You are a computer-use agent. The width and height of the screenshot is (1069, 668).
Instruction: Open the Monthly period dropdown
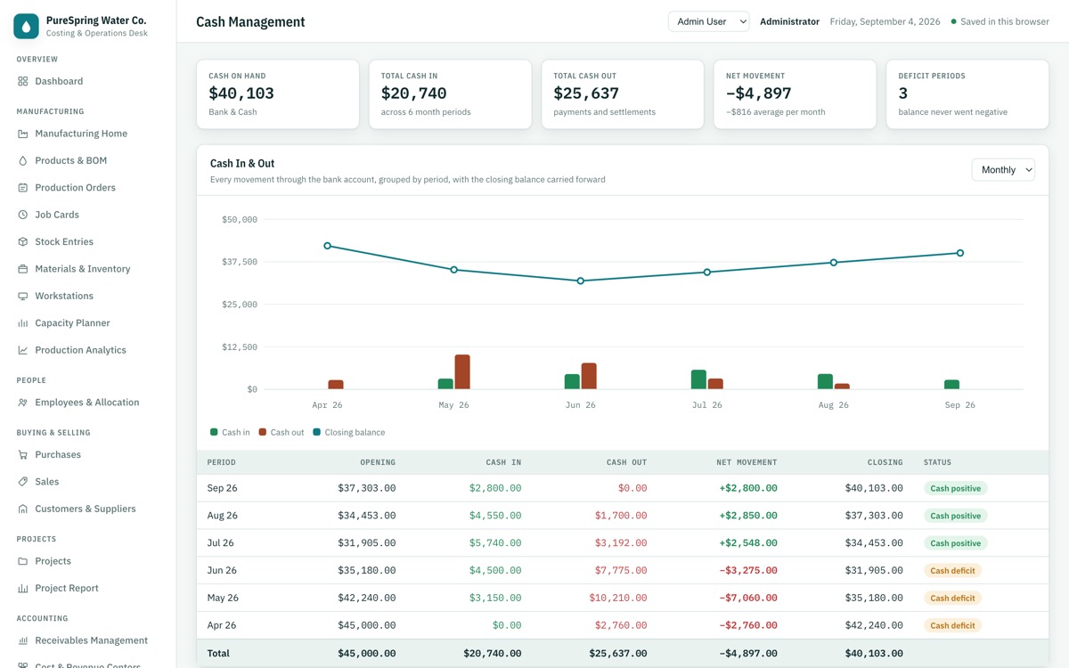(1003, 170)
